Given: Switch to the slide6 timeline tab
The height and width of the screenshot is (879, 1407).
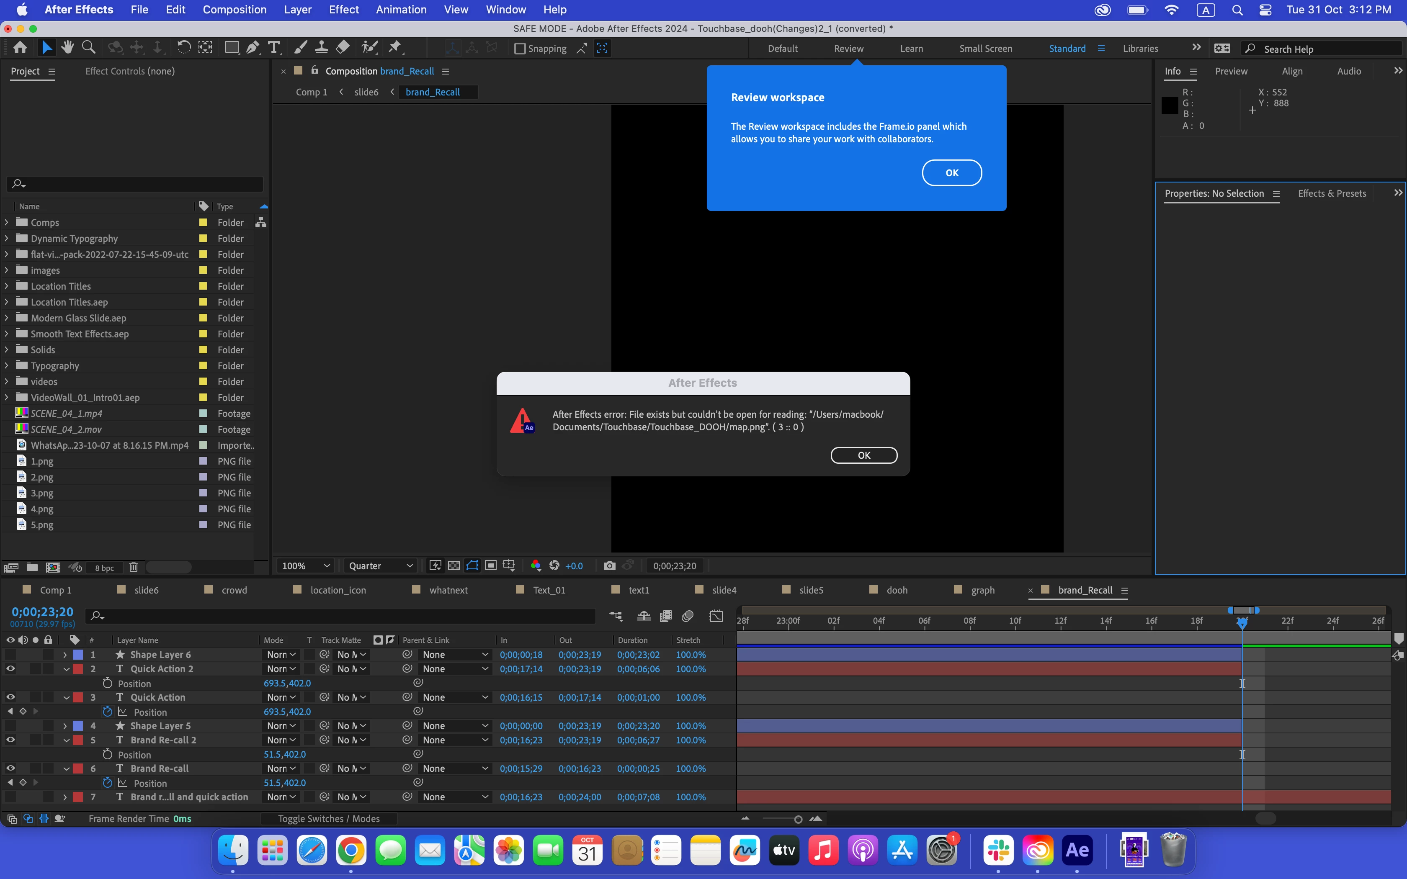Looking at the screenshot, I should pyautogui.click(x=146, y=590).
